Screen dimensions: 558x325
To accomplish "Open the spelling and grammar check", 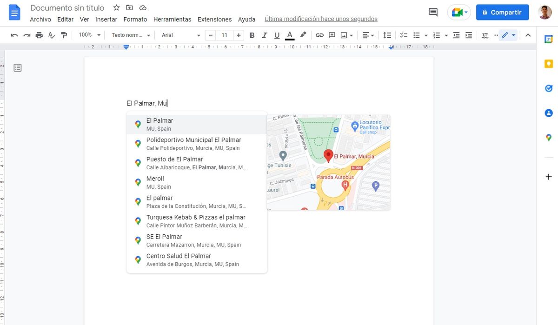I will pyautogui.click(x=51, y=35).
